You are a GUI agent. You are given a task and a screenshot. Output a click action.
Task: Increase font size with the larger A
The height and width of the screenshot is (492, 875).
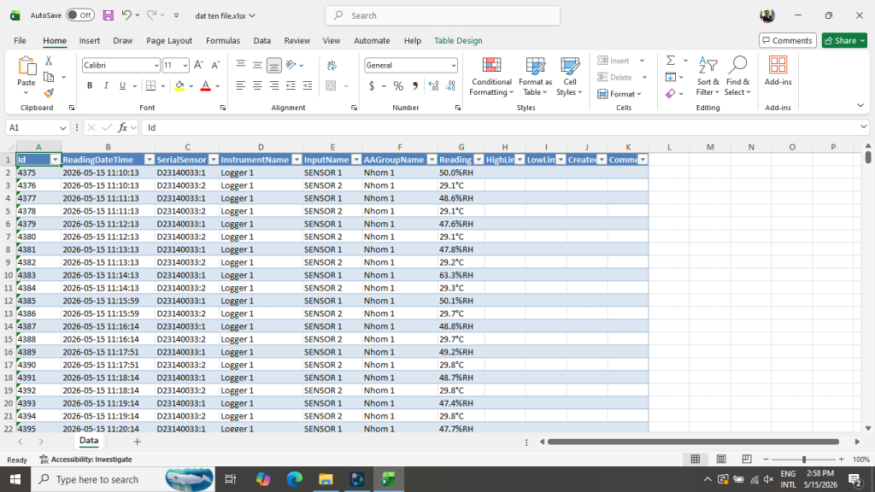(198, 65)
